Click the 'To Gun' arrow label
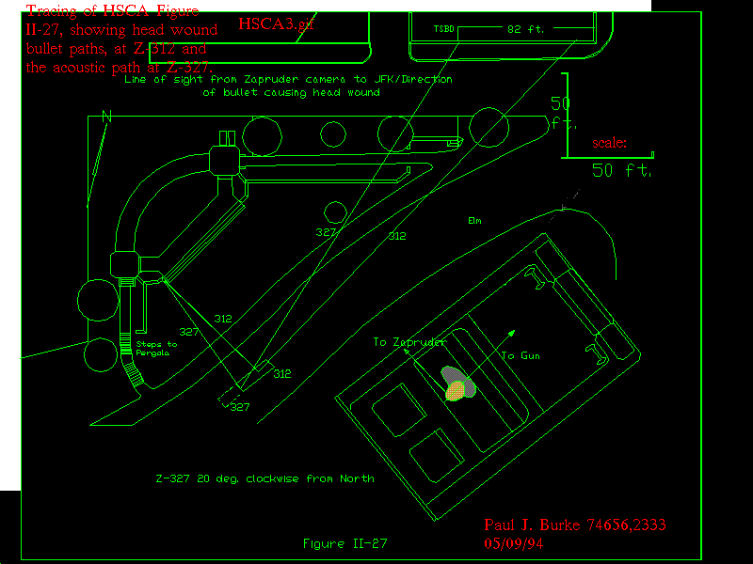 pyautogui.click(x=521, y=355)
